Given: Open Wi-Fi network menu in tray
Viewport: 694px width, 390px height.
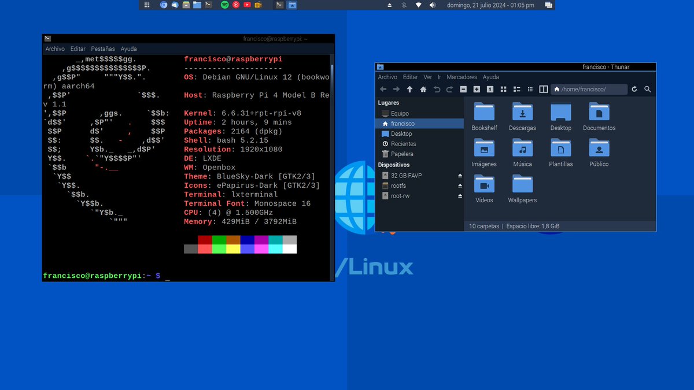Looking at the screenshot, I should 418,5.
